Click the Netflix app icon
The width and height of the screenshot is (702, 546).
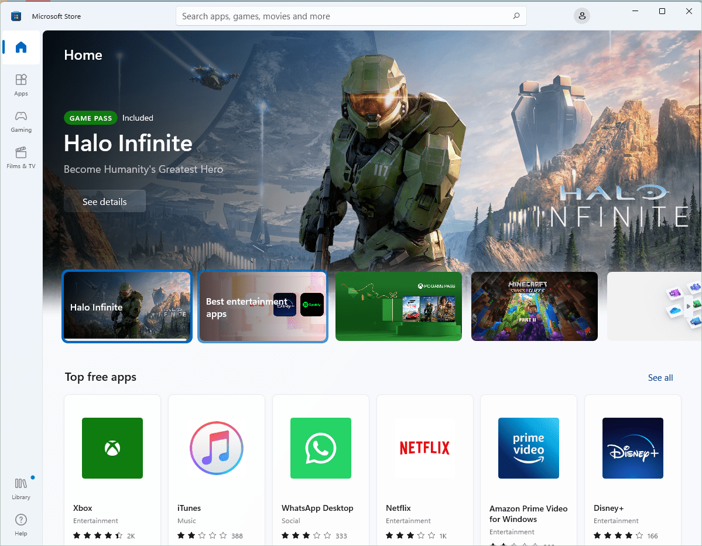[424, 448]
